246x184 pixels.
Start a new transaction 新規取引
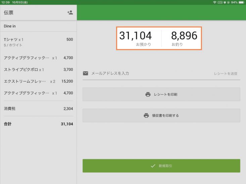pyautogui.click(x=161, y=166)
